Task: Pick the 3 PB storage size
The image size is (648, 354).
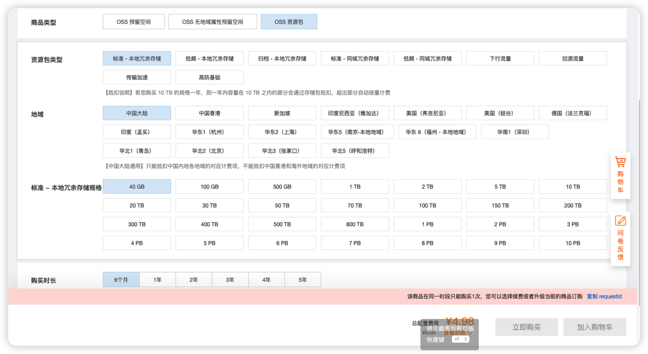Action: 573,224
